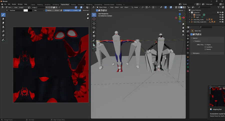Select the Soften tool in image editor
Image resolution: width=225 pixels, height=121 pixels.
click(x=3, y=19)
